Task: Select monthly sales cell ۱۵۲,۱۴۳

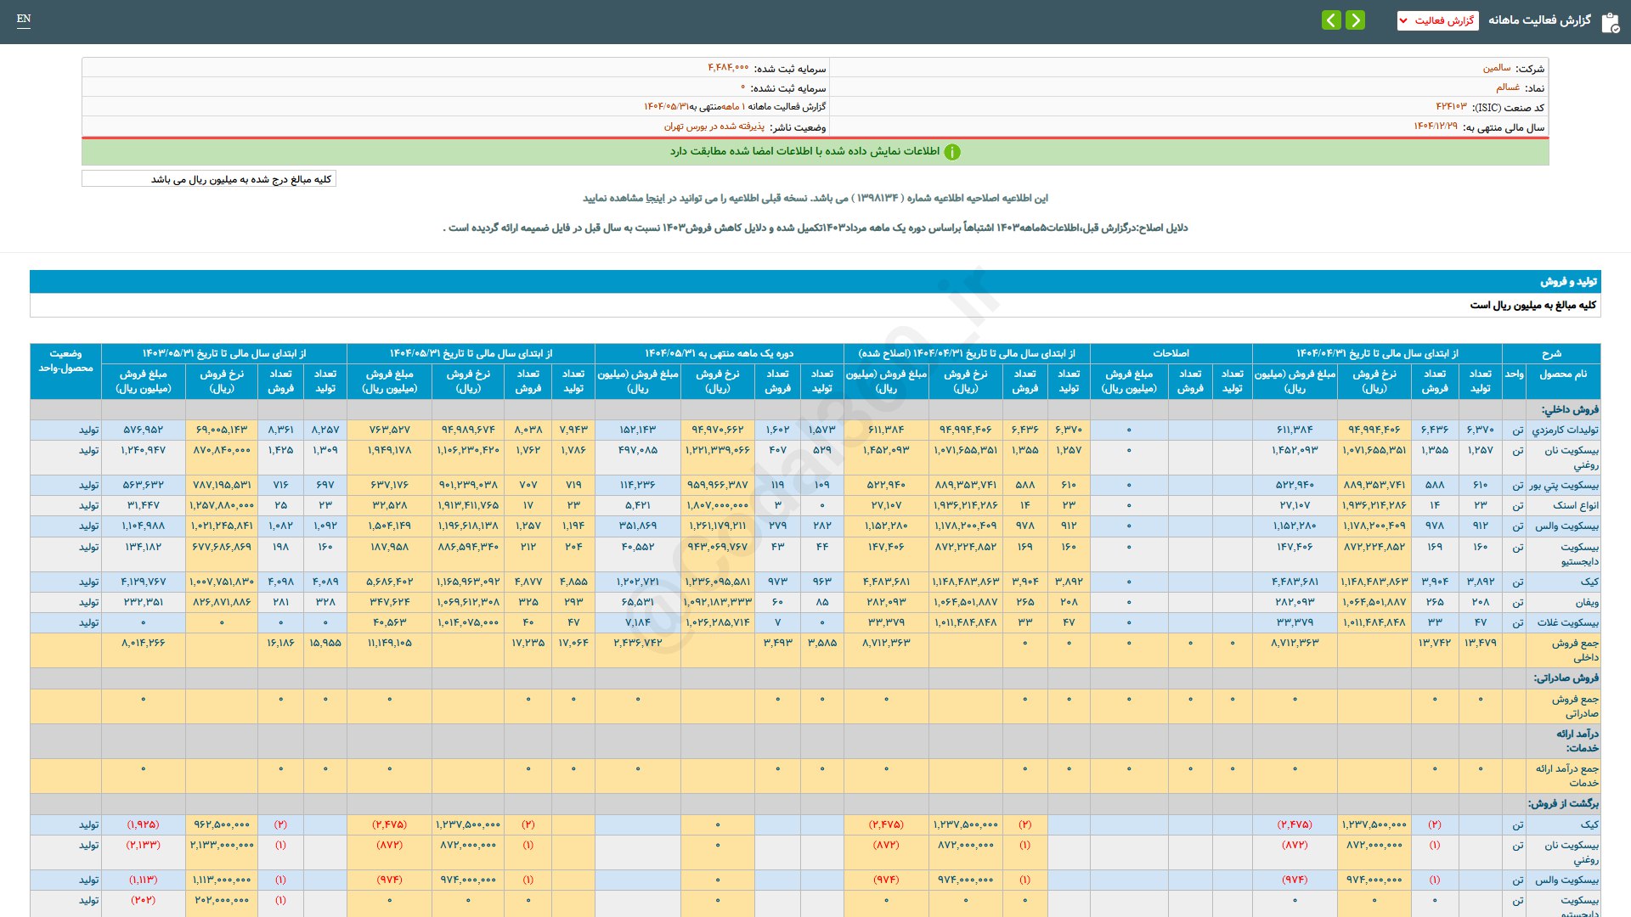Action: click(638, 430)
